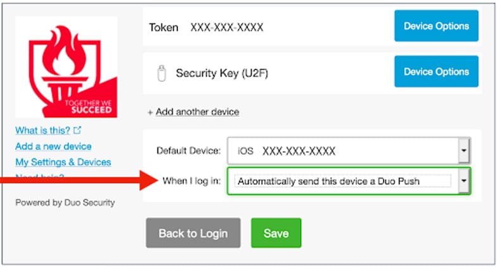The image size is (498, 267).
Task: Click the plus icon before Add another device
Action: click(150, 112)
